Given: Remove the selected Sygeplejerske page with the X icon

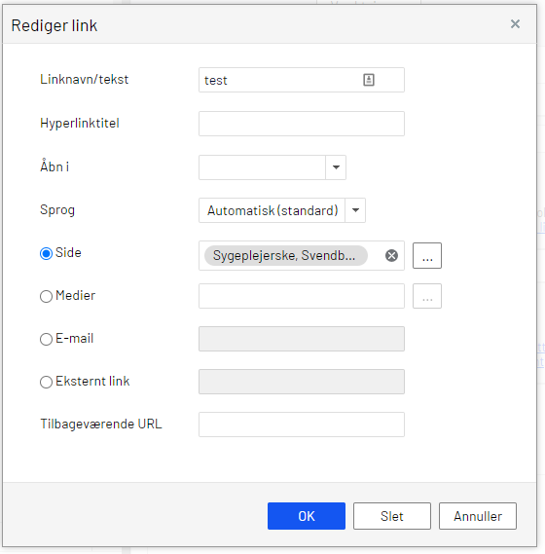Looking at the screenshot, I should click(391, 255).
